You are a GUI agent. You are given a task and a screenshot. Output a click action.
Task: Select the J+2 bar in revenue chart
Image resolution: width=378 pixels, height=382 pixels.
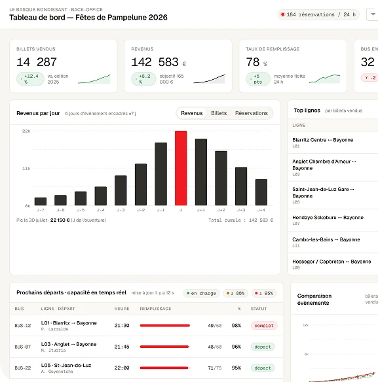(221, 178)
